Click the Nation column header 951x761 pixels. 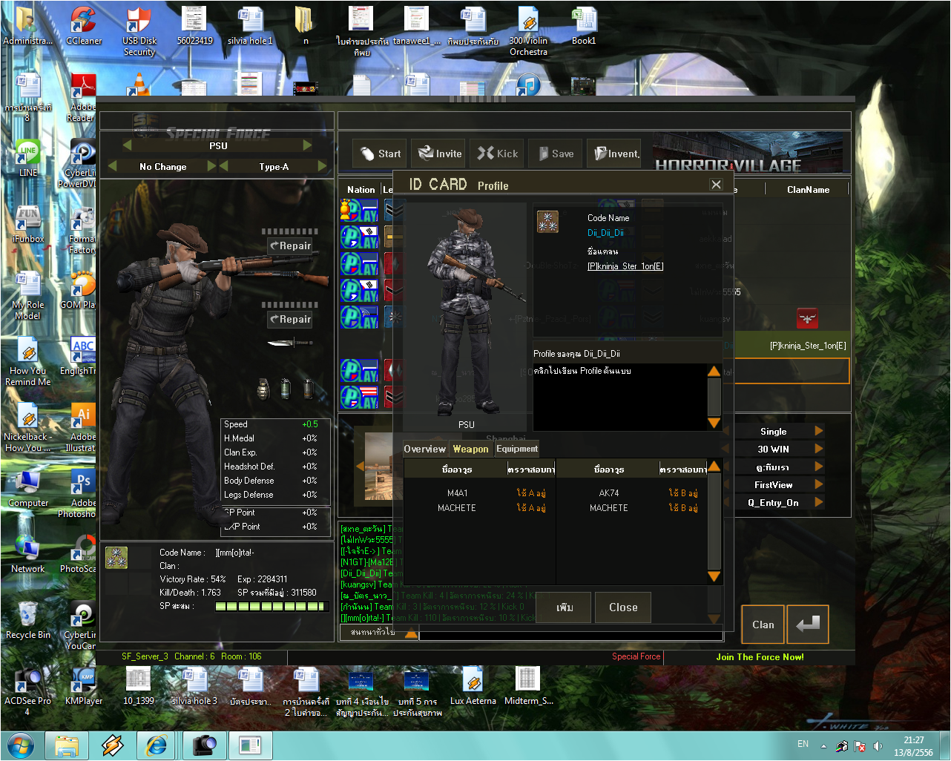(361, 190)
